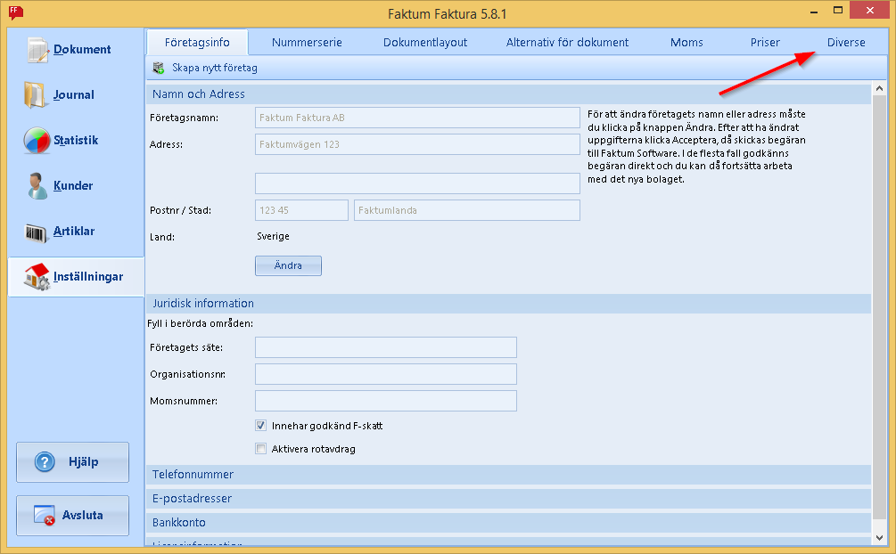Click the Momsnummer input field
896x554 pixels.
[x=386, y=401]
